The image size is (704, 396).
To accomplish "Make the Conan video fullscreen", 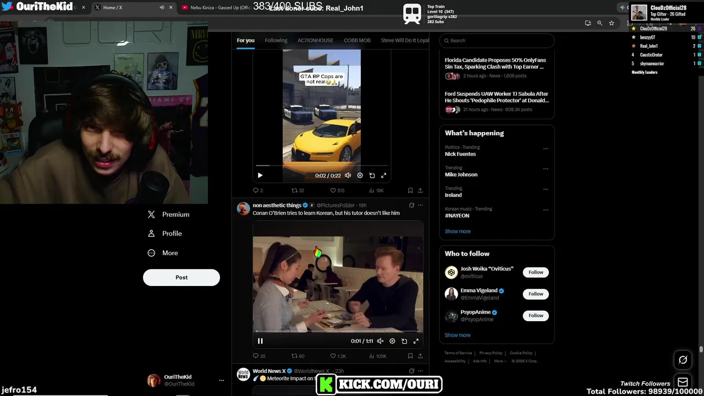I will coord(416,341).
